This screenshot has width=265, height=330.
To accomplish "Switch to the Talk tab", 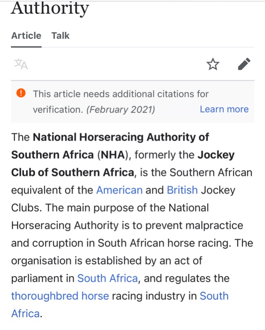I will tap(60, 36).
